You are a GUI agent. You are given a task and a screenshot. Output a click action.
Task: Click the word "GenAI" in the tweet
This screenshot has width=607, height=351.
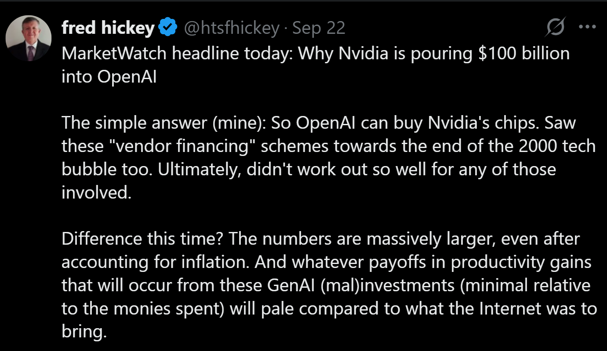pos(291,286)
